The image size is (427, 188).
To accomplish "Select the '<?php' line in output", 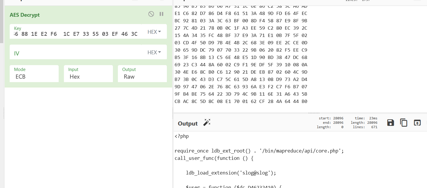I will pyautogui.click(x=182, y=136).
